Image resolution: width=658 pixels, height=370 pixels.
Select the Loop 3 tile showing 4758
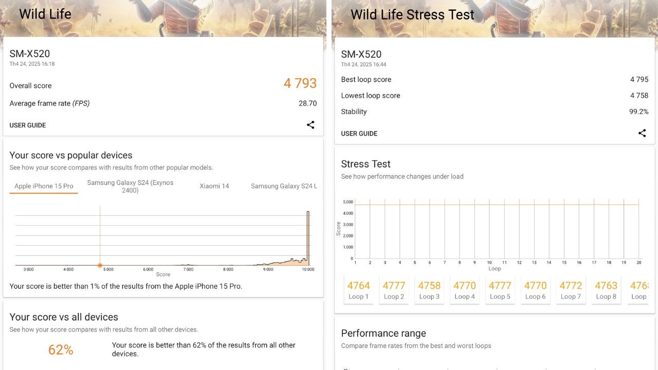(430, 290)
